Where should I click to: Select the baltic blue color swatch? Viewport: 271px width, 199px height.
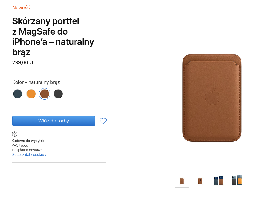(x=18, y=94)
